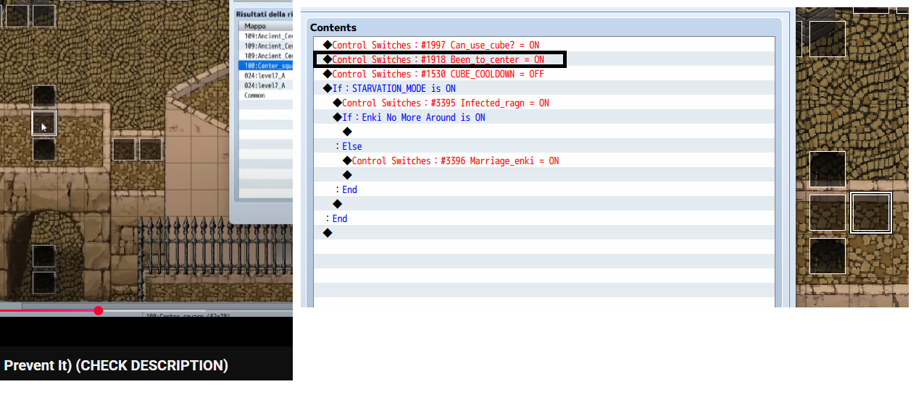
Task: Select the #1997 Can_use_cube? switch command
Action: pos(430,45)
